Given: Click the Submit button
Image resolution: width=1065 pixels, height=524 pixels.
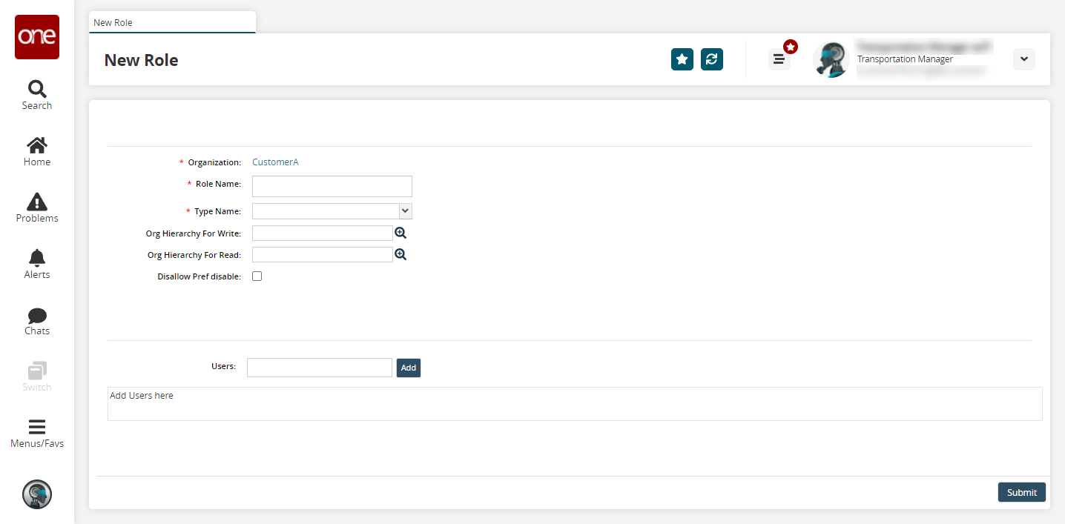Looking at the screenshot, I should click(x=1022, y=492).
